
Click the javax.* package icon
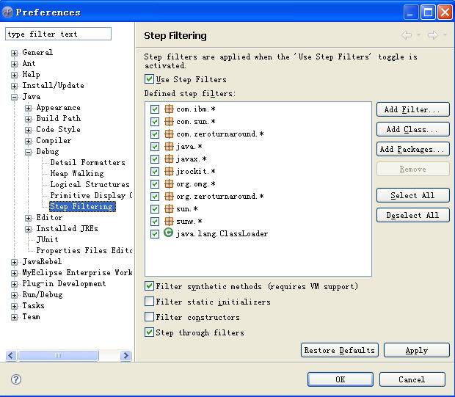coord(169,159)
